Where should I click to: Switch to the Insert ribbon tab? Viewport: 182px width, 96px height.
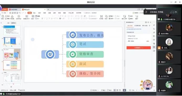pyautogui.click(x=35, y=13)
